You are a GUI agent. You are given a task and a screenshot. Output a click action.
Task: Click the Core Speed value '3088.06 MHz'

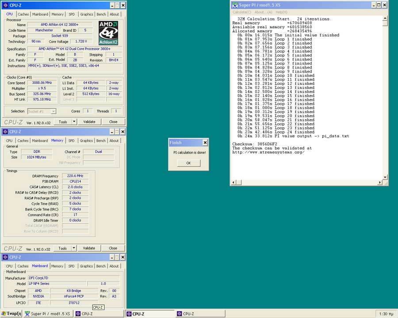(x=42, y=83)
